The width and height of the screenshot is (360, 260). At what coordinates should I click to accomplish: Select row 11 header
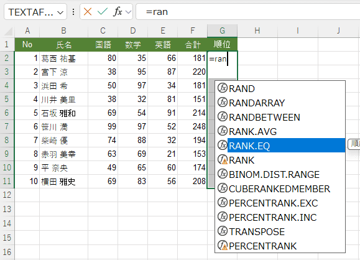[x=7, y=181]
